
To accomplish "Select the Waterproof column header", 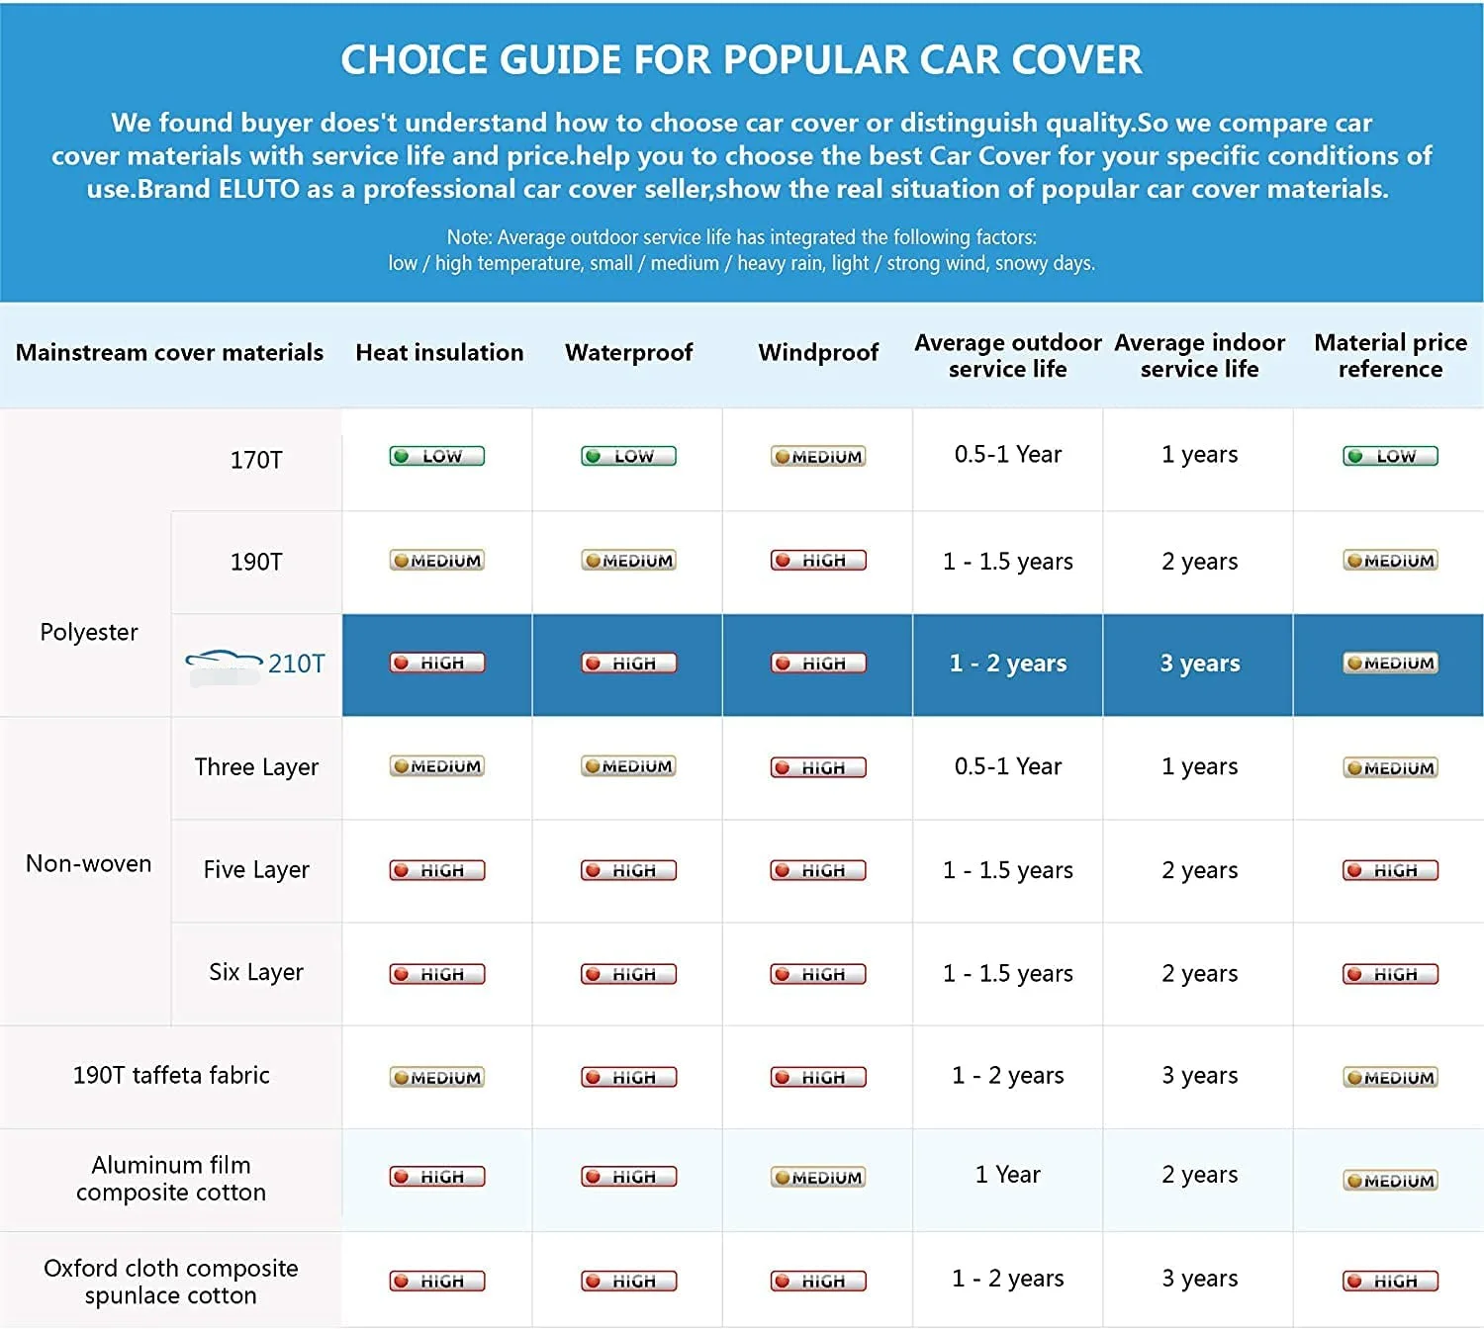I will click(628, 353).
